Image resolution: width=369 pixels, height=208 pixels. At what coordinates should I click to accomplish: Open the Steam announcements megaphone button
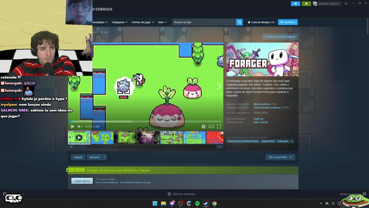[x=295, y=3]
